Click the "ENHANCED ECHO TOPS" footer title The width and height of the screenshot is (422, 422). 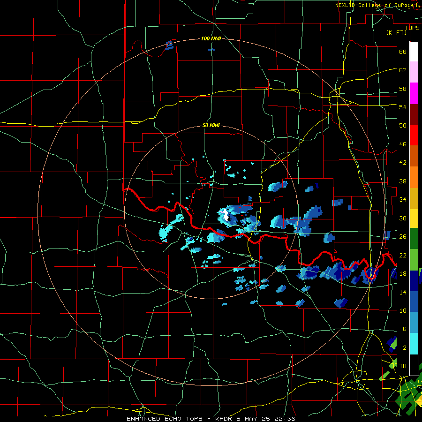tap(165, 419)
